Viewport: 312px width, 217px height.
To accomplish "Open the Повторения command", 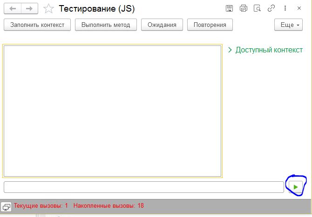I will 210,25.
